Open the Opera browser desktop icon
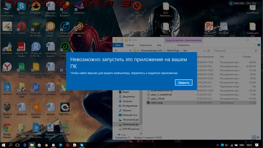This screenshot has height=148, width=263. (x=21, y=28)
